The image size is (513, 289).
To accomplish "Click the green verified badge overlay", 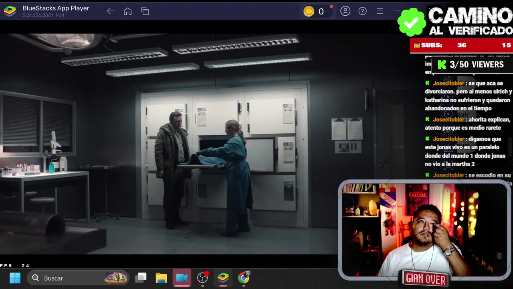I will (412, 22).
